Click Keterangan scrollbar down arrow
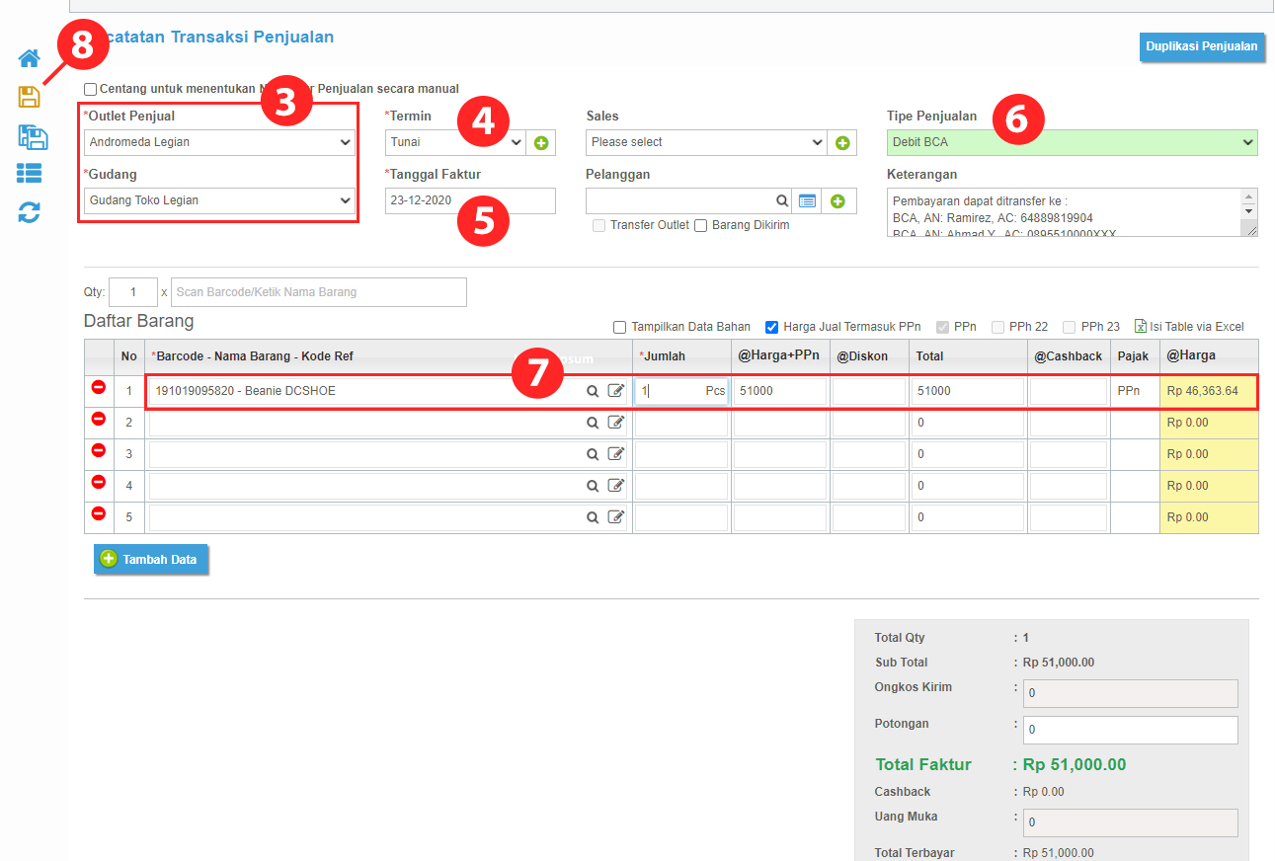Viewport: 1275px width, 861px height. (1250, 211)
